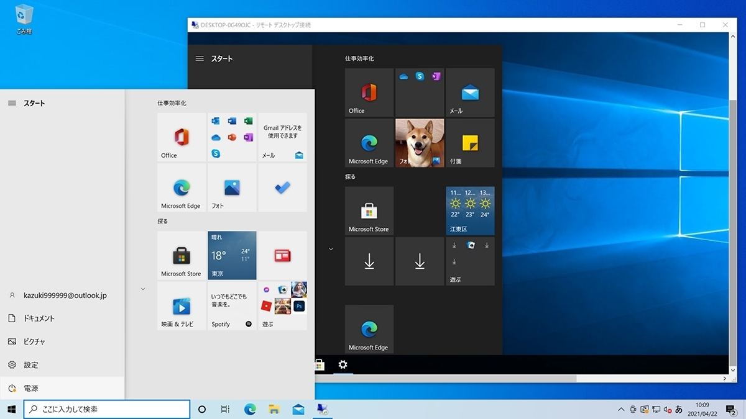746x419 pixels.
Task: Click the Microsoft Store icon on remote taskbar
Action: (x=320, y=364)
